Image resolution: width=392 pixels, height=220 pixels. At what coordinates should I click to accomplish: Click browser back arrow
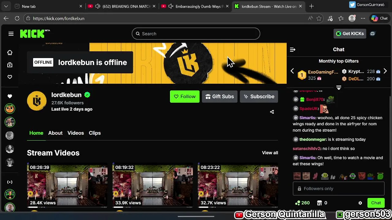coord(6,18)
